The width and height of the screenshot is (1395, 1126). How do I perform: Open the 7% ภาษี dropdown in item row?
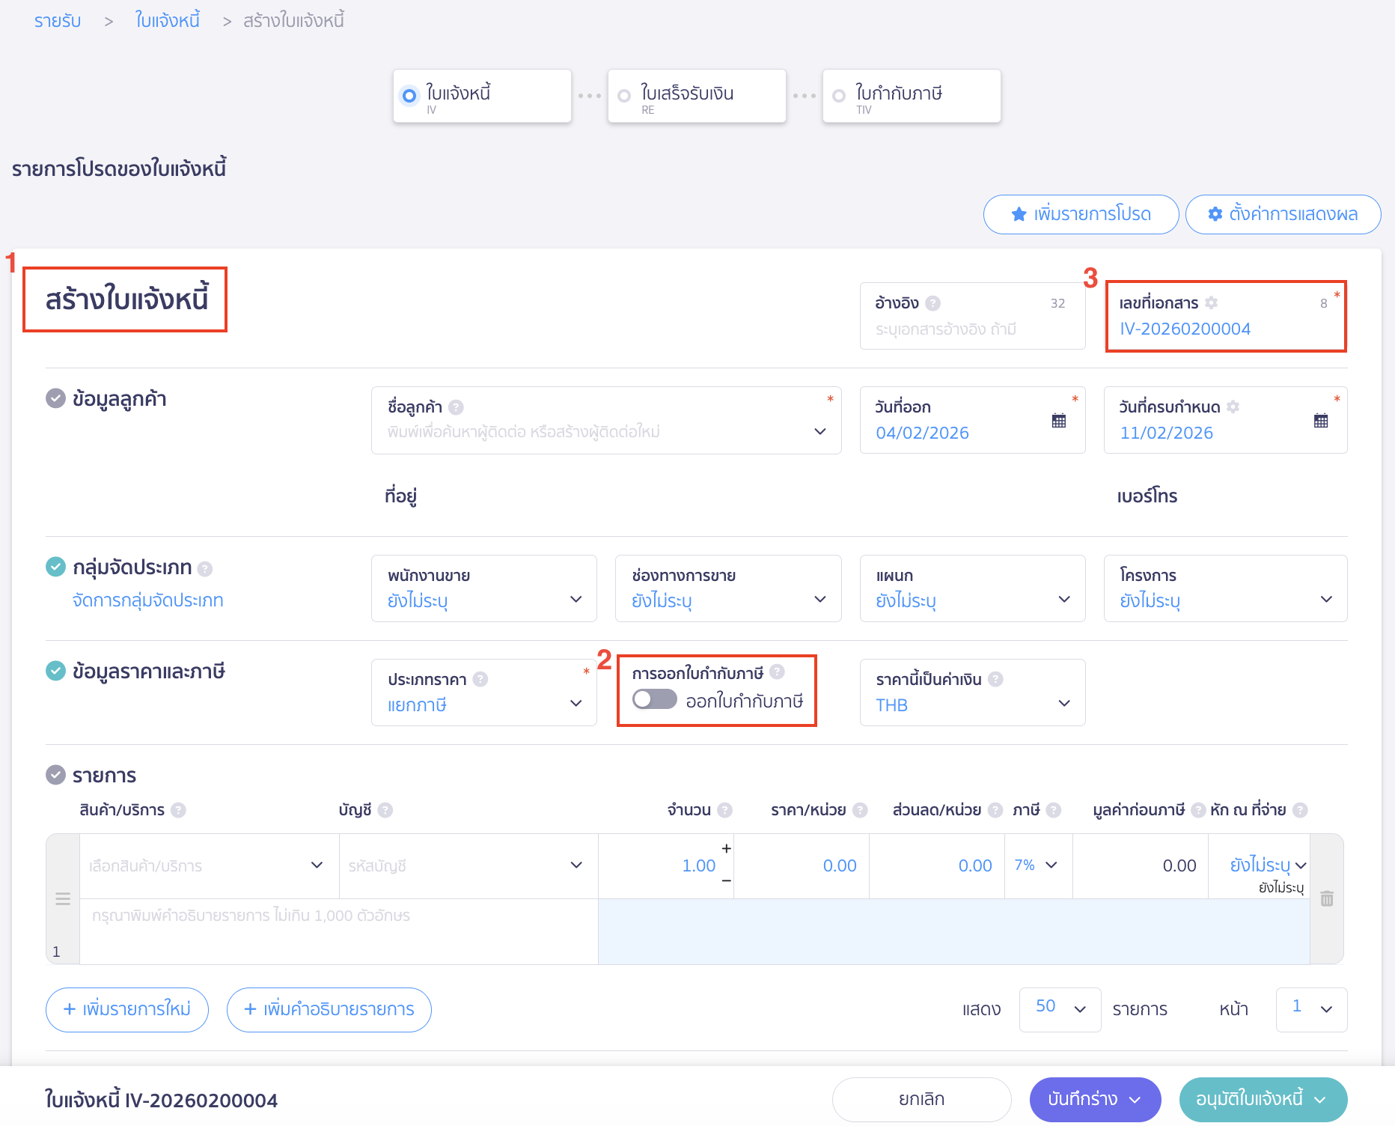(1037, 865)
